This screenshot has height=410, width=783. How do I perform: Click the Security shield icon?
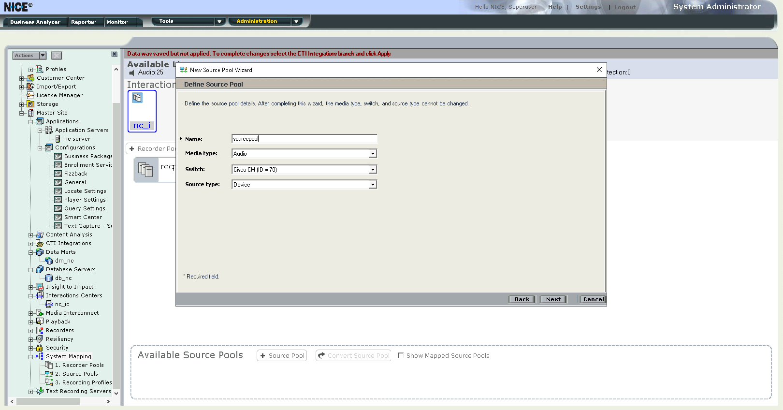[x=40, y=348]
